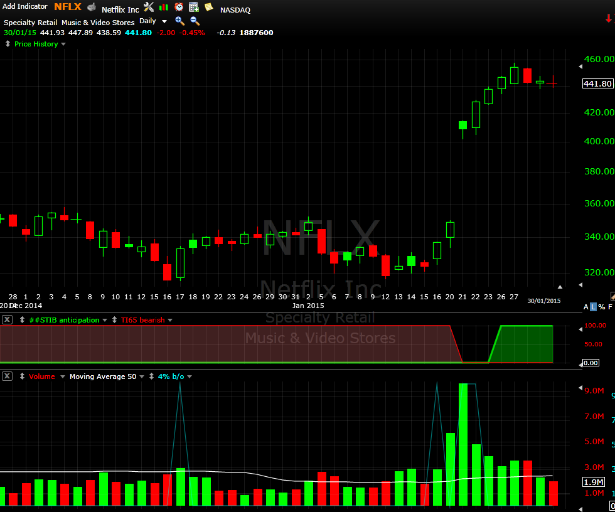Viewport: 615px width, 512px height.
Task: Open chart settings wrench and screwdriver icon
Action: tap(149, 7)
